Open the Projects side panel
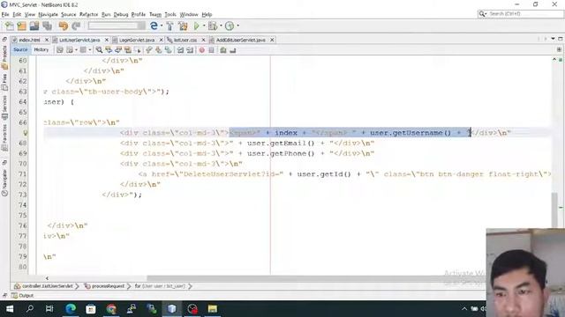565x317 pixels. point(4,56)
